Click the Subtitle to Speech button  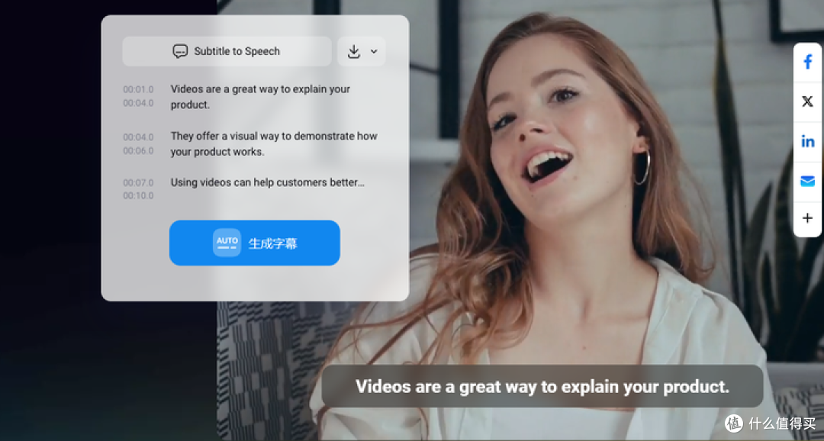click(x=227, y=52)
